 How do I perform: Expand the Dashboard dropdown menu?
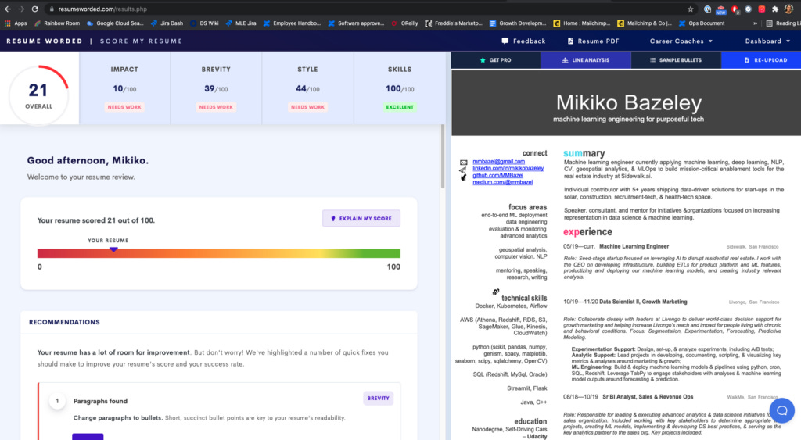(767, 41)
